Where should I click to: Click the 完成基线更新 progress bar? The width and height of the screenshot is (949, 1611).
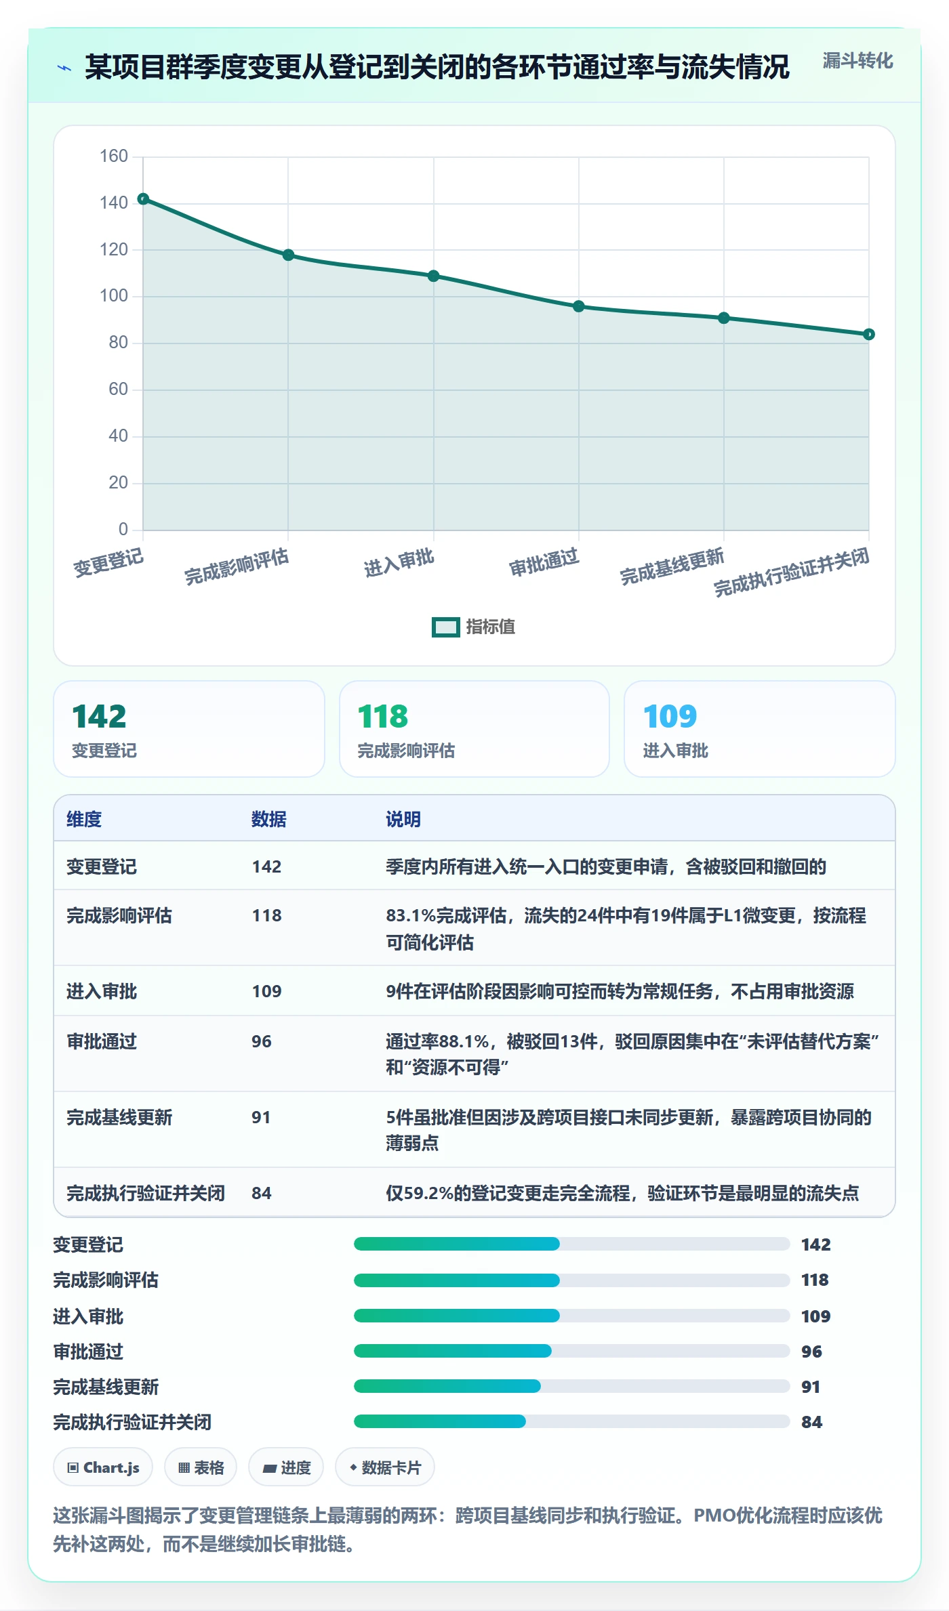click(x=571, y=1386)
